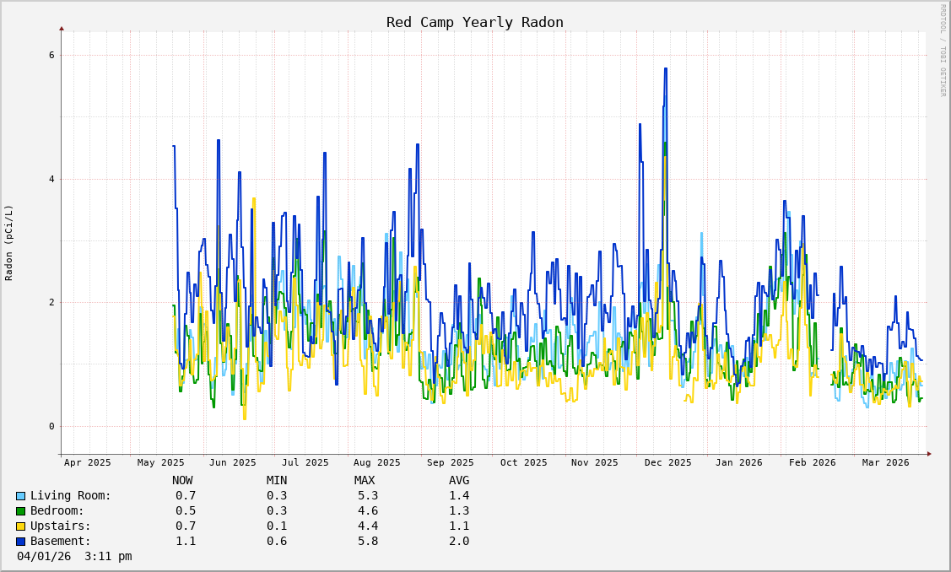
Task: Select the NOW column header
Action: 182,481
